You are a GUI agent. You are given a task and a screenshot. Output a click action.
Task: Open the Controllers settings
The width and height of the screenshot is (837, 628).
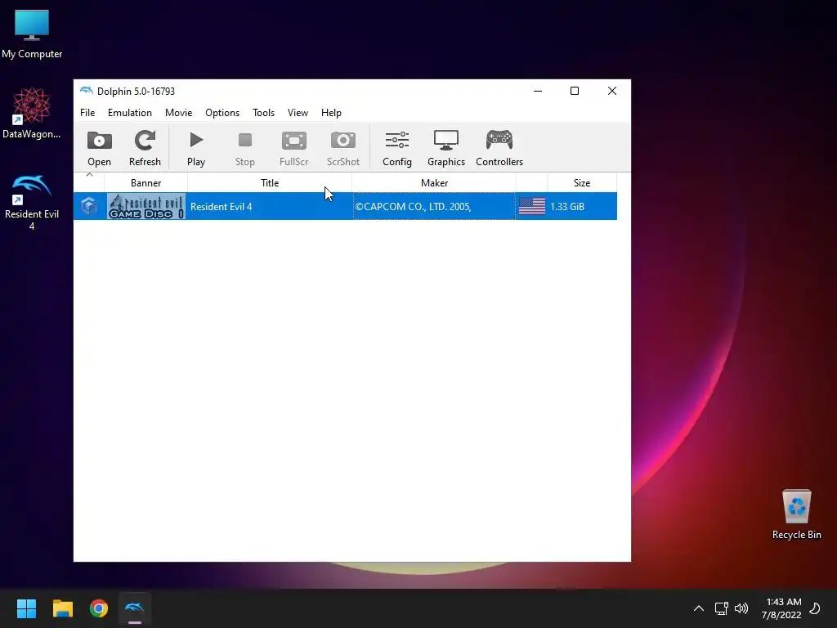point(499,148)
